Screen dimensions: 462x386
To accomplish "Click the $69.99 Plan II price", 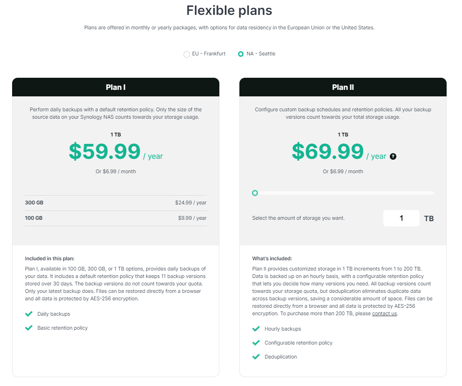I will pos(328,151).
